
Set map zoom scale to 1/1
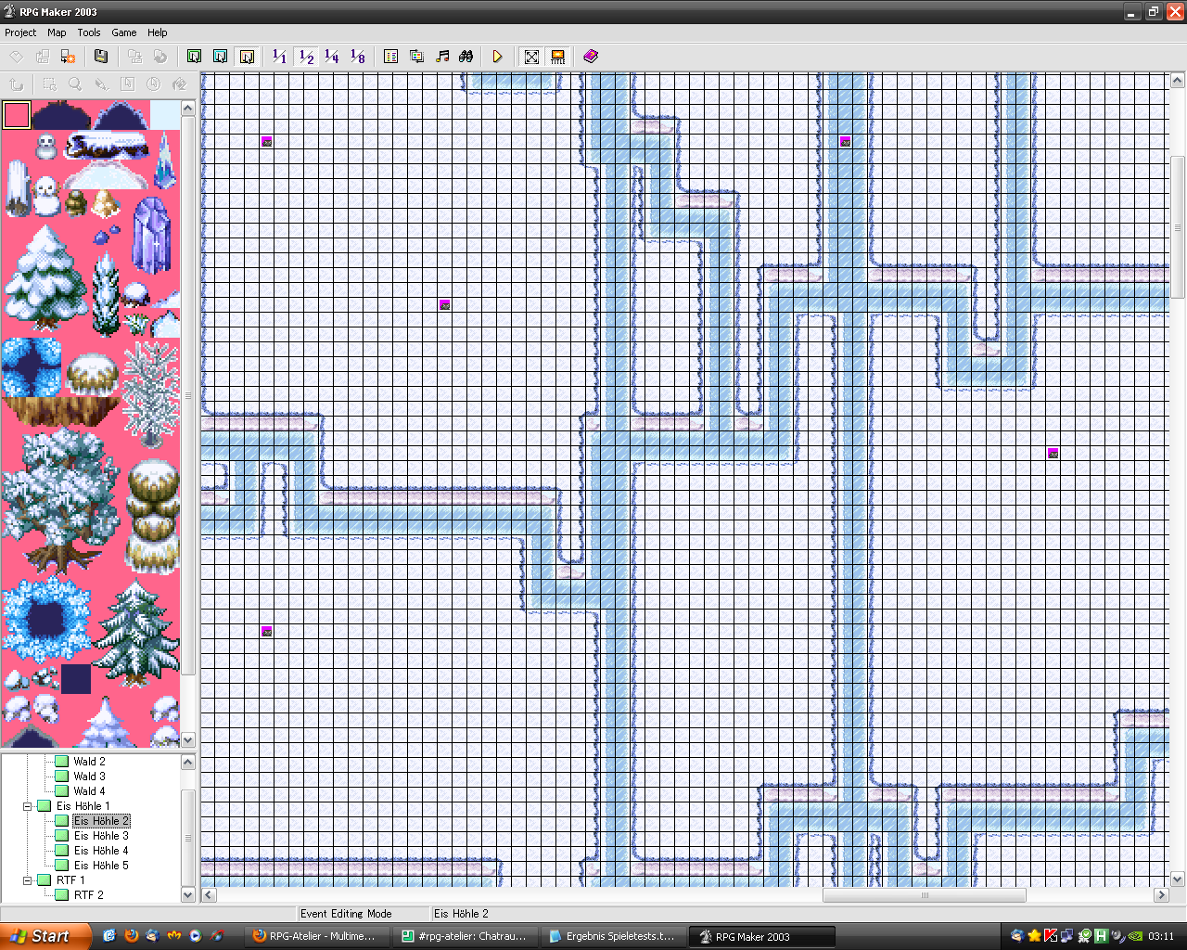pos(279,57)
